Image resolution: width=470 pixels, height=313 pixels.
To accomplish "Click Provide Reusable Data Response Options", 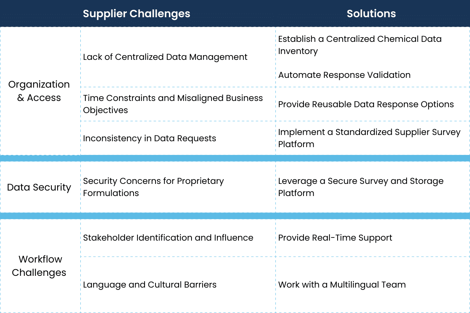I will coord(366,104).
